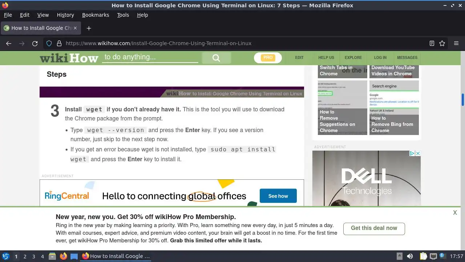
Task: Open the HELP US header dropdown
Action: pos(326,58)
